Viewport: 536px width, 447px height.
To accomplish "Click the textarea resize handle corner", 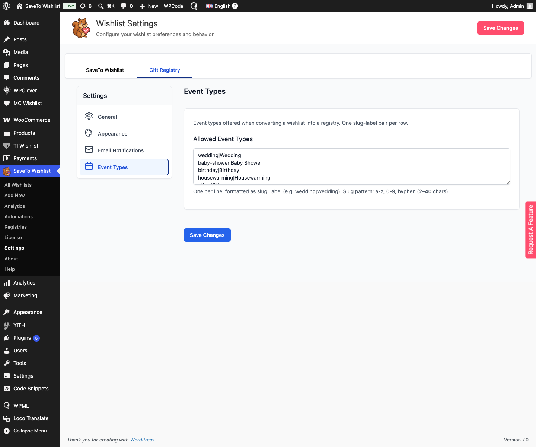I will pos(508,182).
